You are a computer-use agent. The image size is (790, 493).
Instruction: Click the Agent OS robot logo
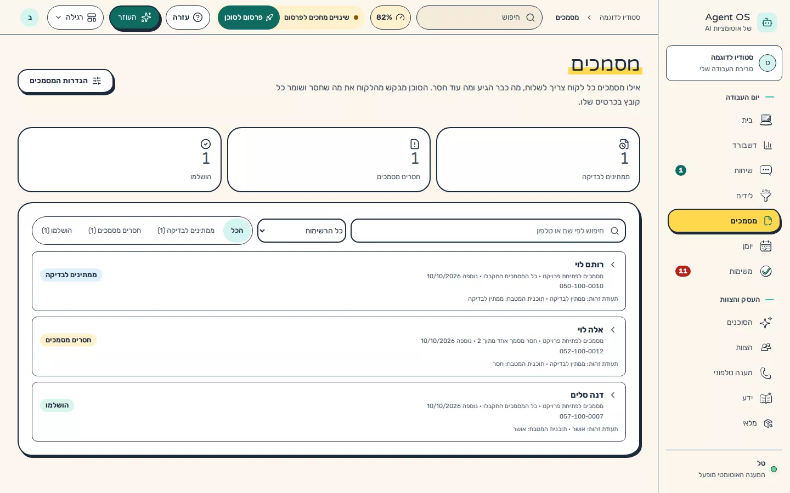pyautogui.click(x=767, y=22)
